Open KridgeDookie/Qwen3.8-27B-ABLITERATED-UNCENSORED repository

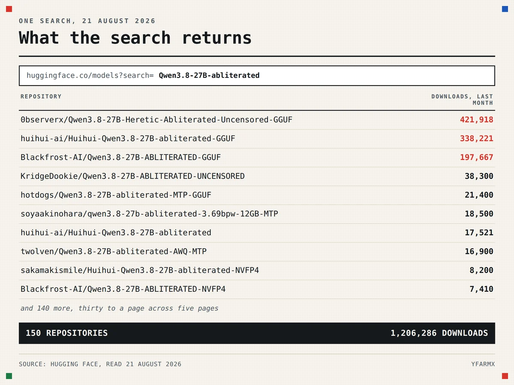[x=133, y=176]
